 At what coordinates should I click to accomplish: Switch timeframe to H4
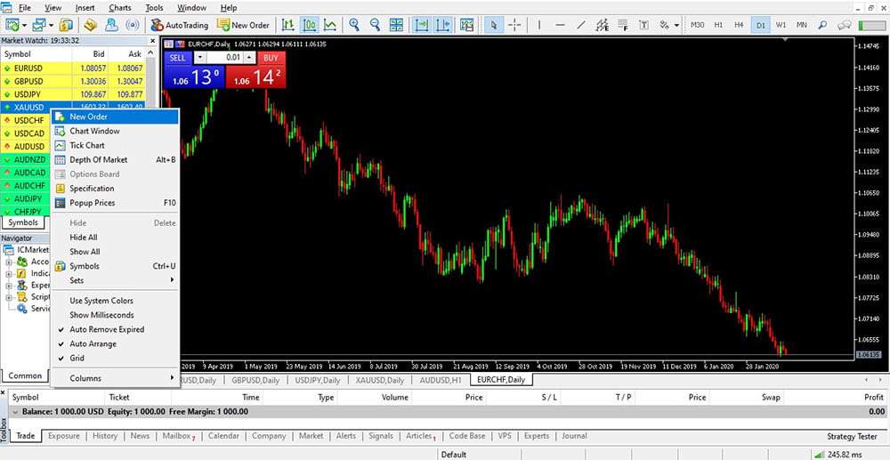[x=739, y=25]
